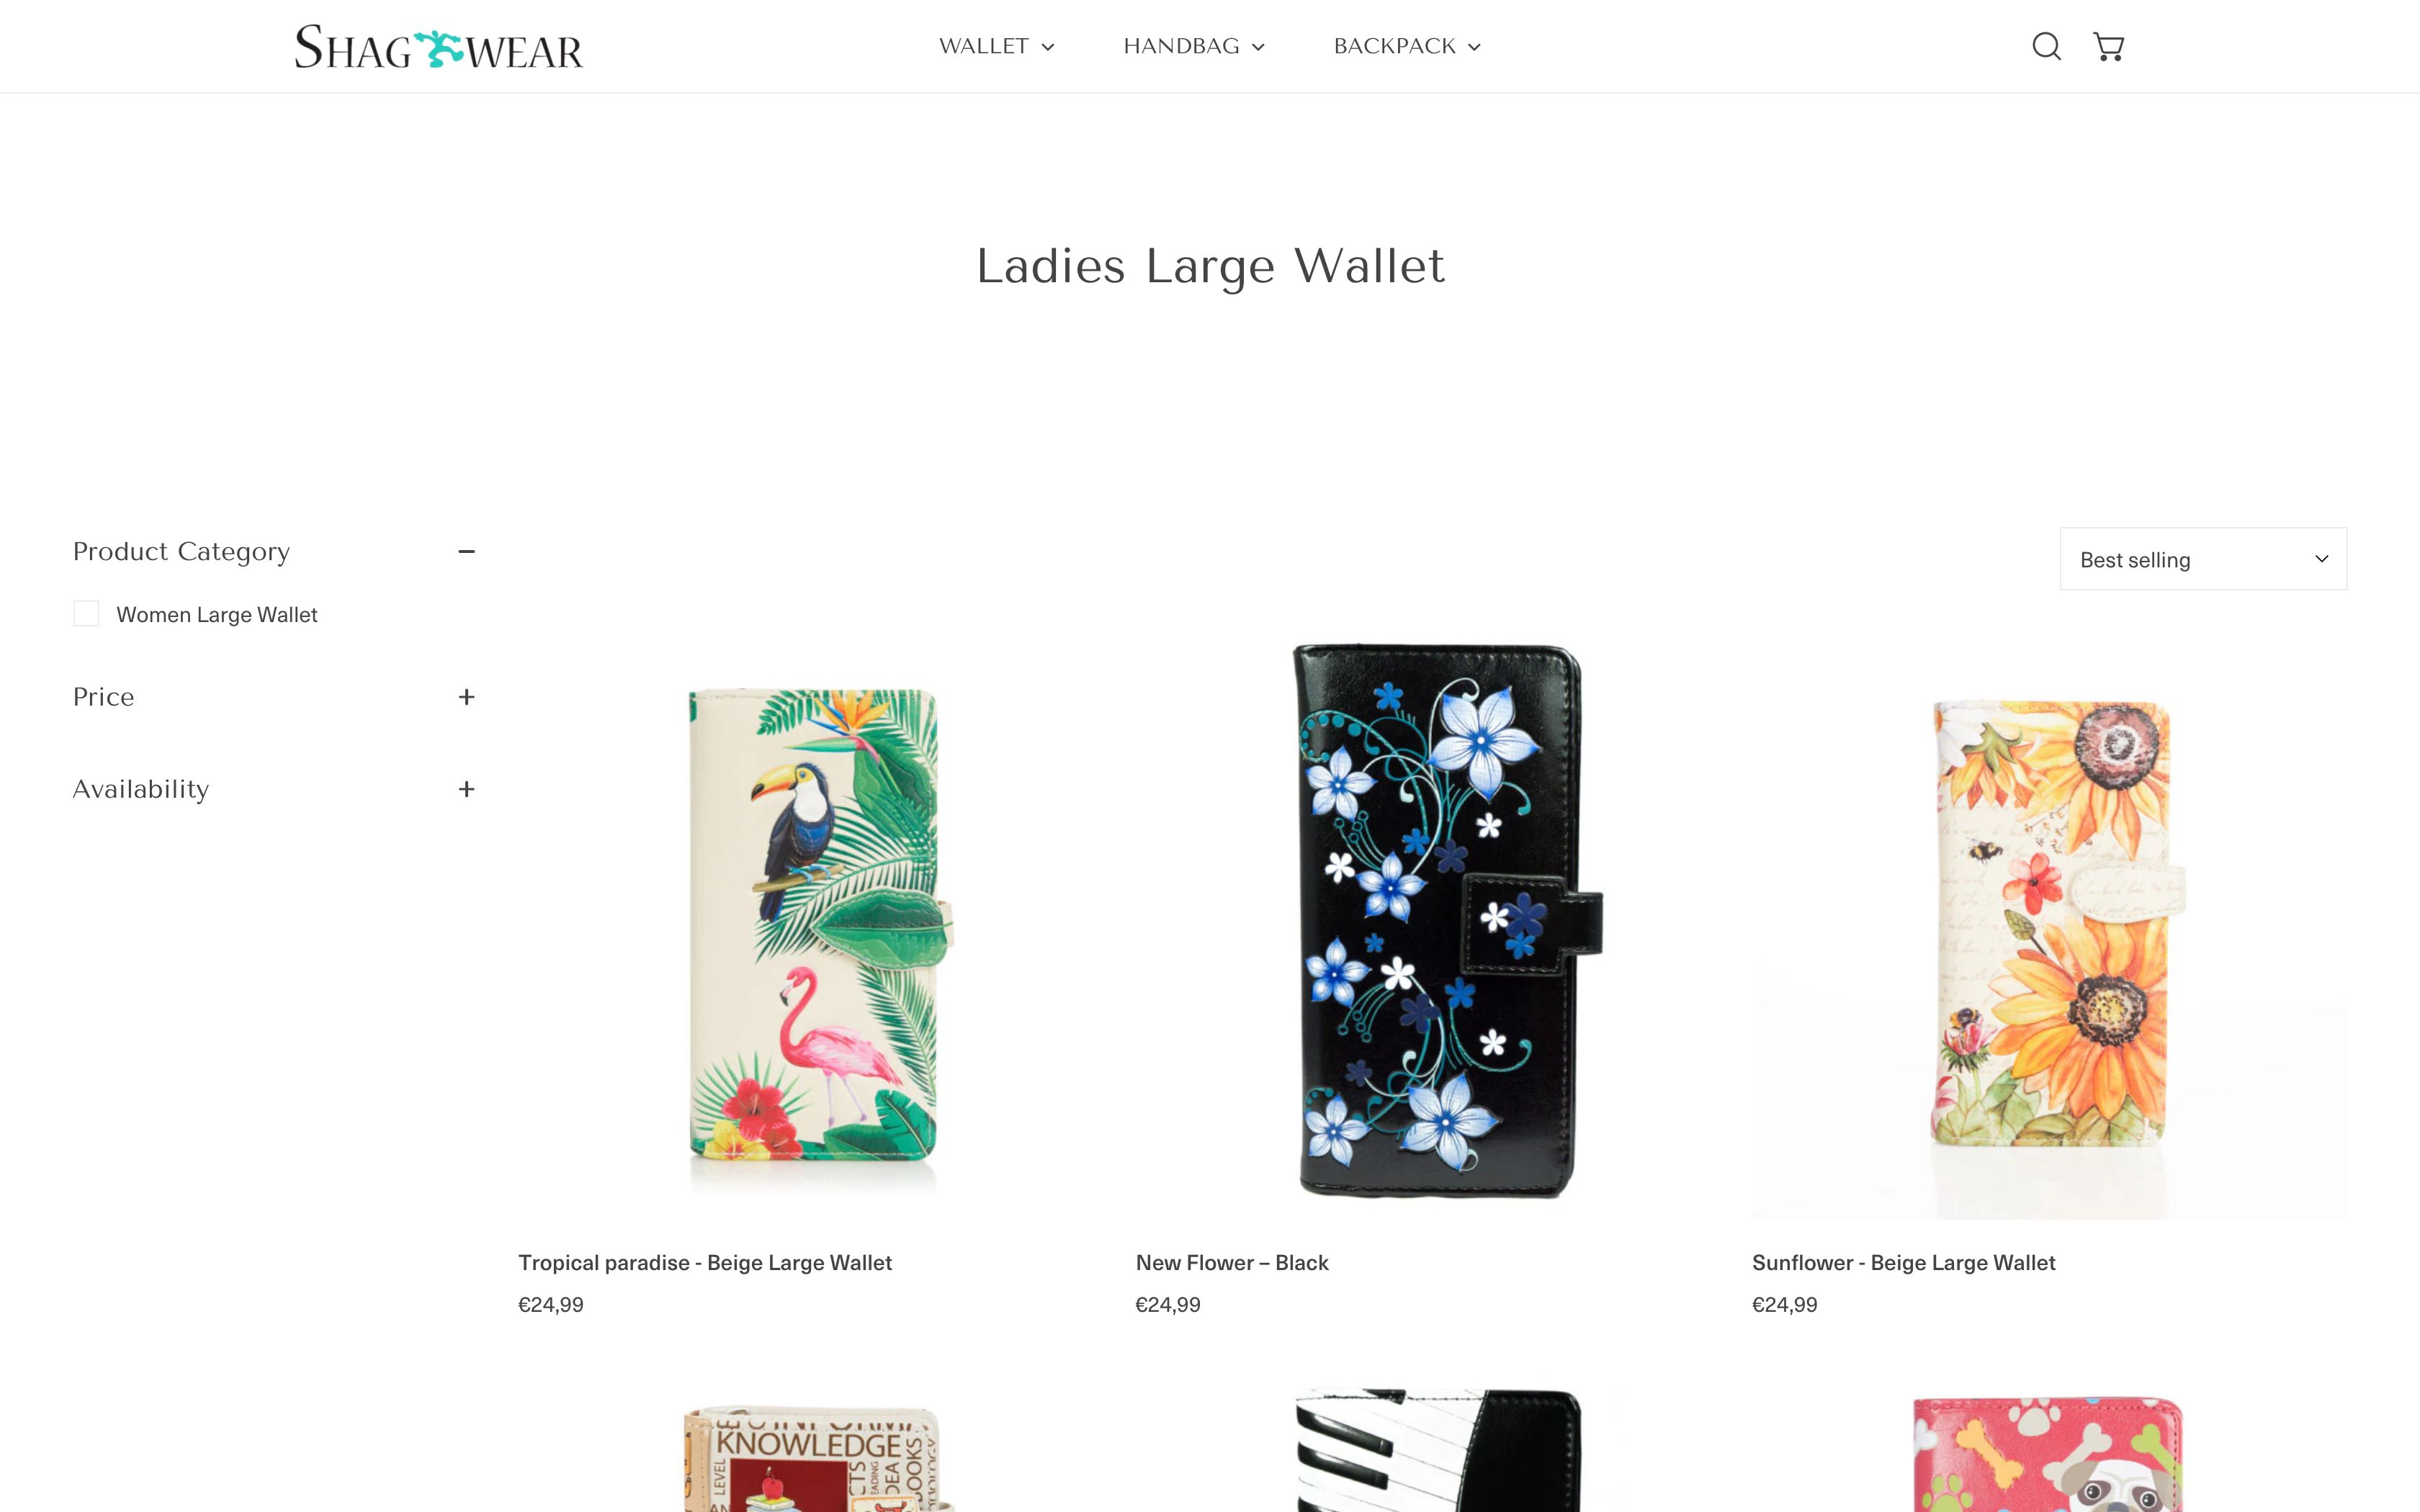The height and width of the screenshot is (1512, 2420).
Task: Open the Sunflower - Beige Large Wallet link
Action: point(1904,1263)
